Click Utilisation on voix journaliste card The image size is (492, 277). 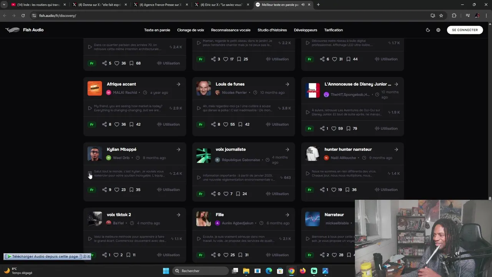pos(277,194)
